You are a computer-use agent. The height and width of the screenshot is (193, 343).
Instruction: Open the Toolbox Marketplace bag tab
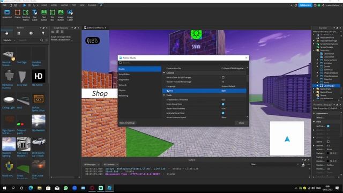(x=7, y=33)
